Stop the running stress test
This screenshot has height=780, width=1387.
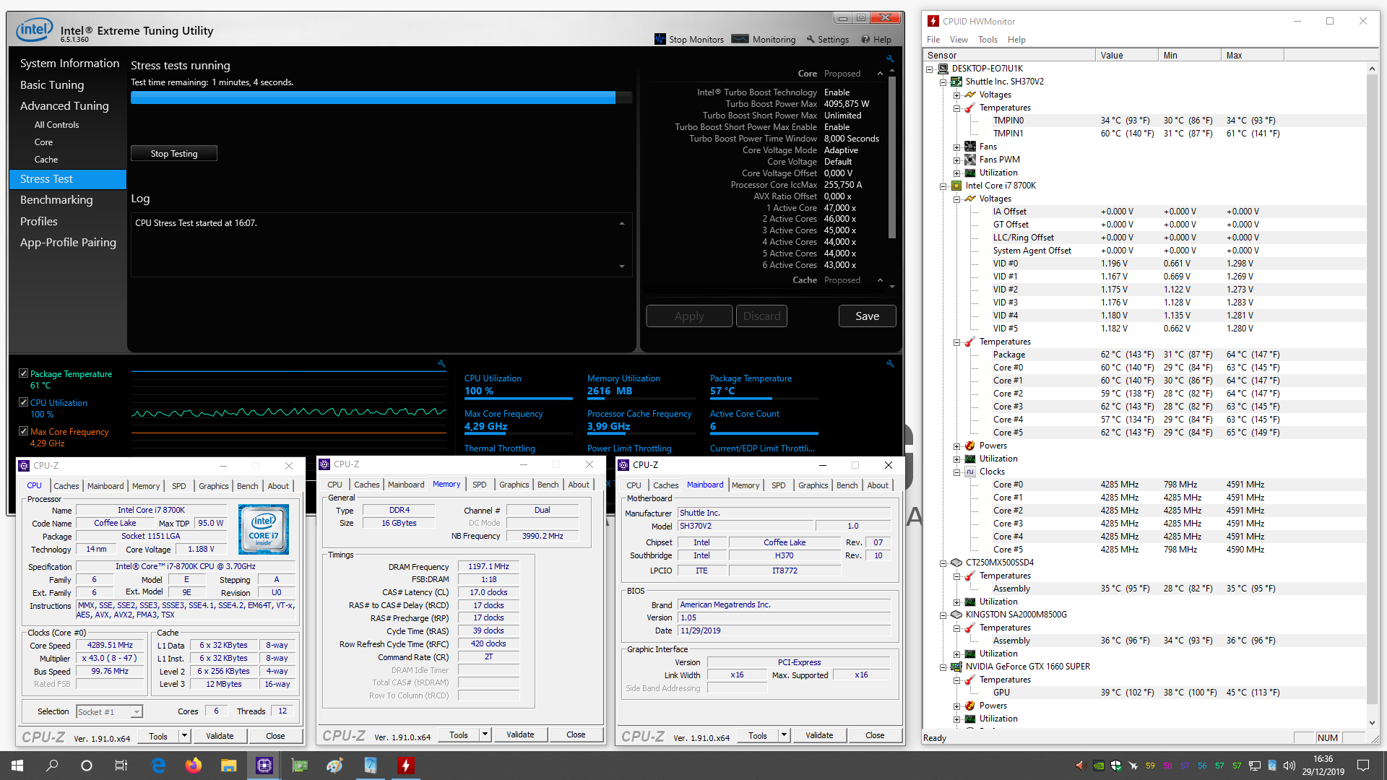[x=174, y=153]
